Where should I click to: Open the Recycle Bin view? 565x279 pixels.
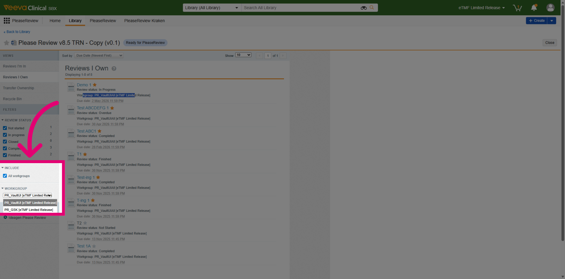coord(29,99)
